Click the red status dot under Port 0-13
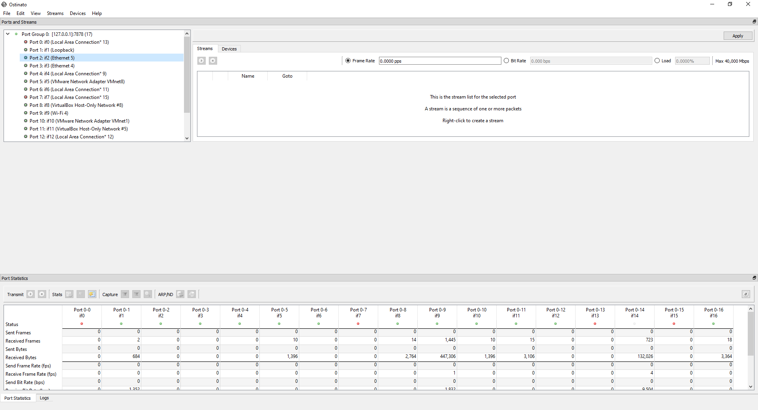The image size is (758, 410). [595, 324]
